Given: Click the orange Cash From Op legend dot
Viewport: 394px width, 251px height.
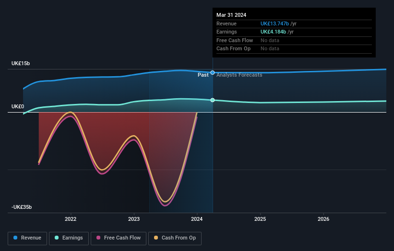Looking at the screenshot, I should [156, 238].
